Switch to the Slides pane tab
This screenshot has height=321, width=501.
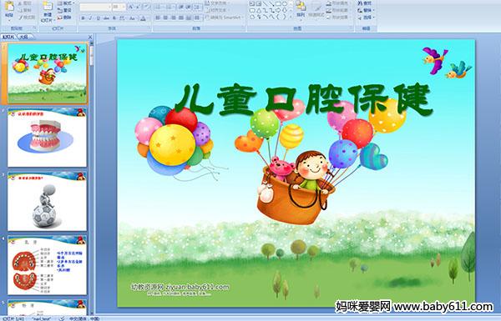[8, 37]
